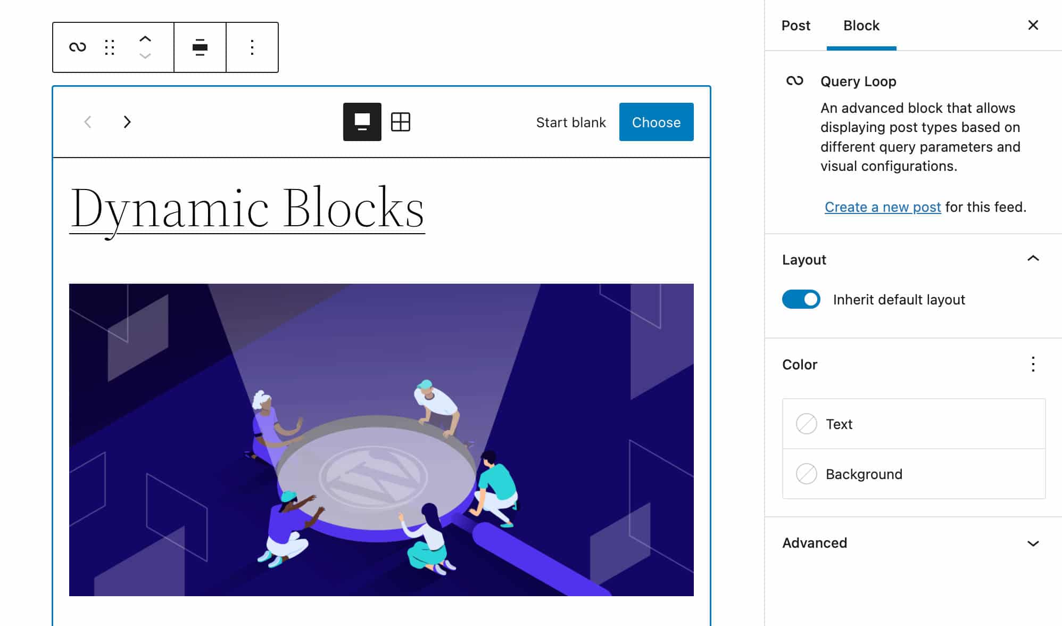
Task: Click the Create a new post link
Action: click(882, 207)
